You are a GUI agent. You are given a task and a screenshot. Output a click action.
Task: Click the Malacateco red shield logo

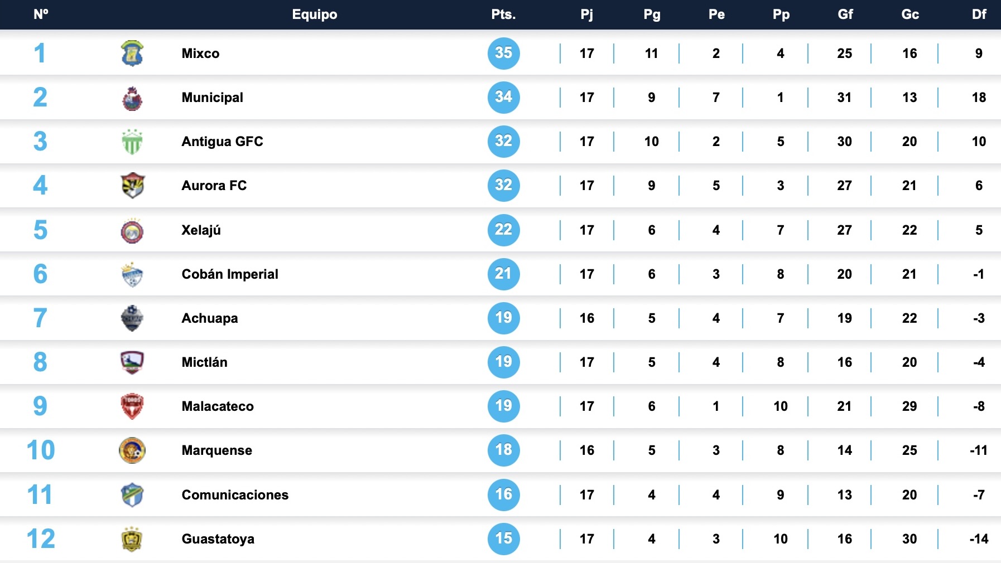coord(132,406)
